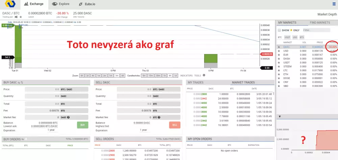Open the hamburger menu at top right

click(334, 4)
